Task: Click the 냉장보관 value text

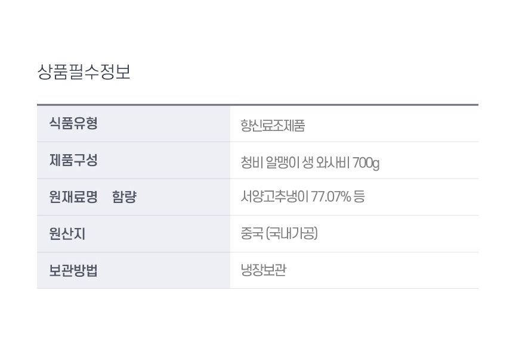Action: pos(264,270)
